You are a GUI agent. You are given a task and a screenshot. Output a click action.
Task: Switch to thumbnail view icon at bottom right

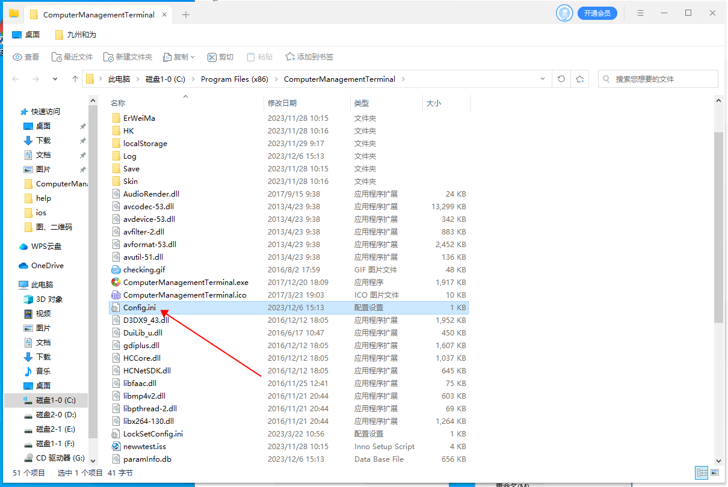[715, 473]
